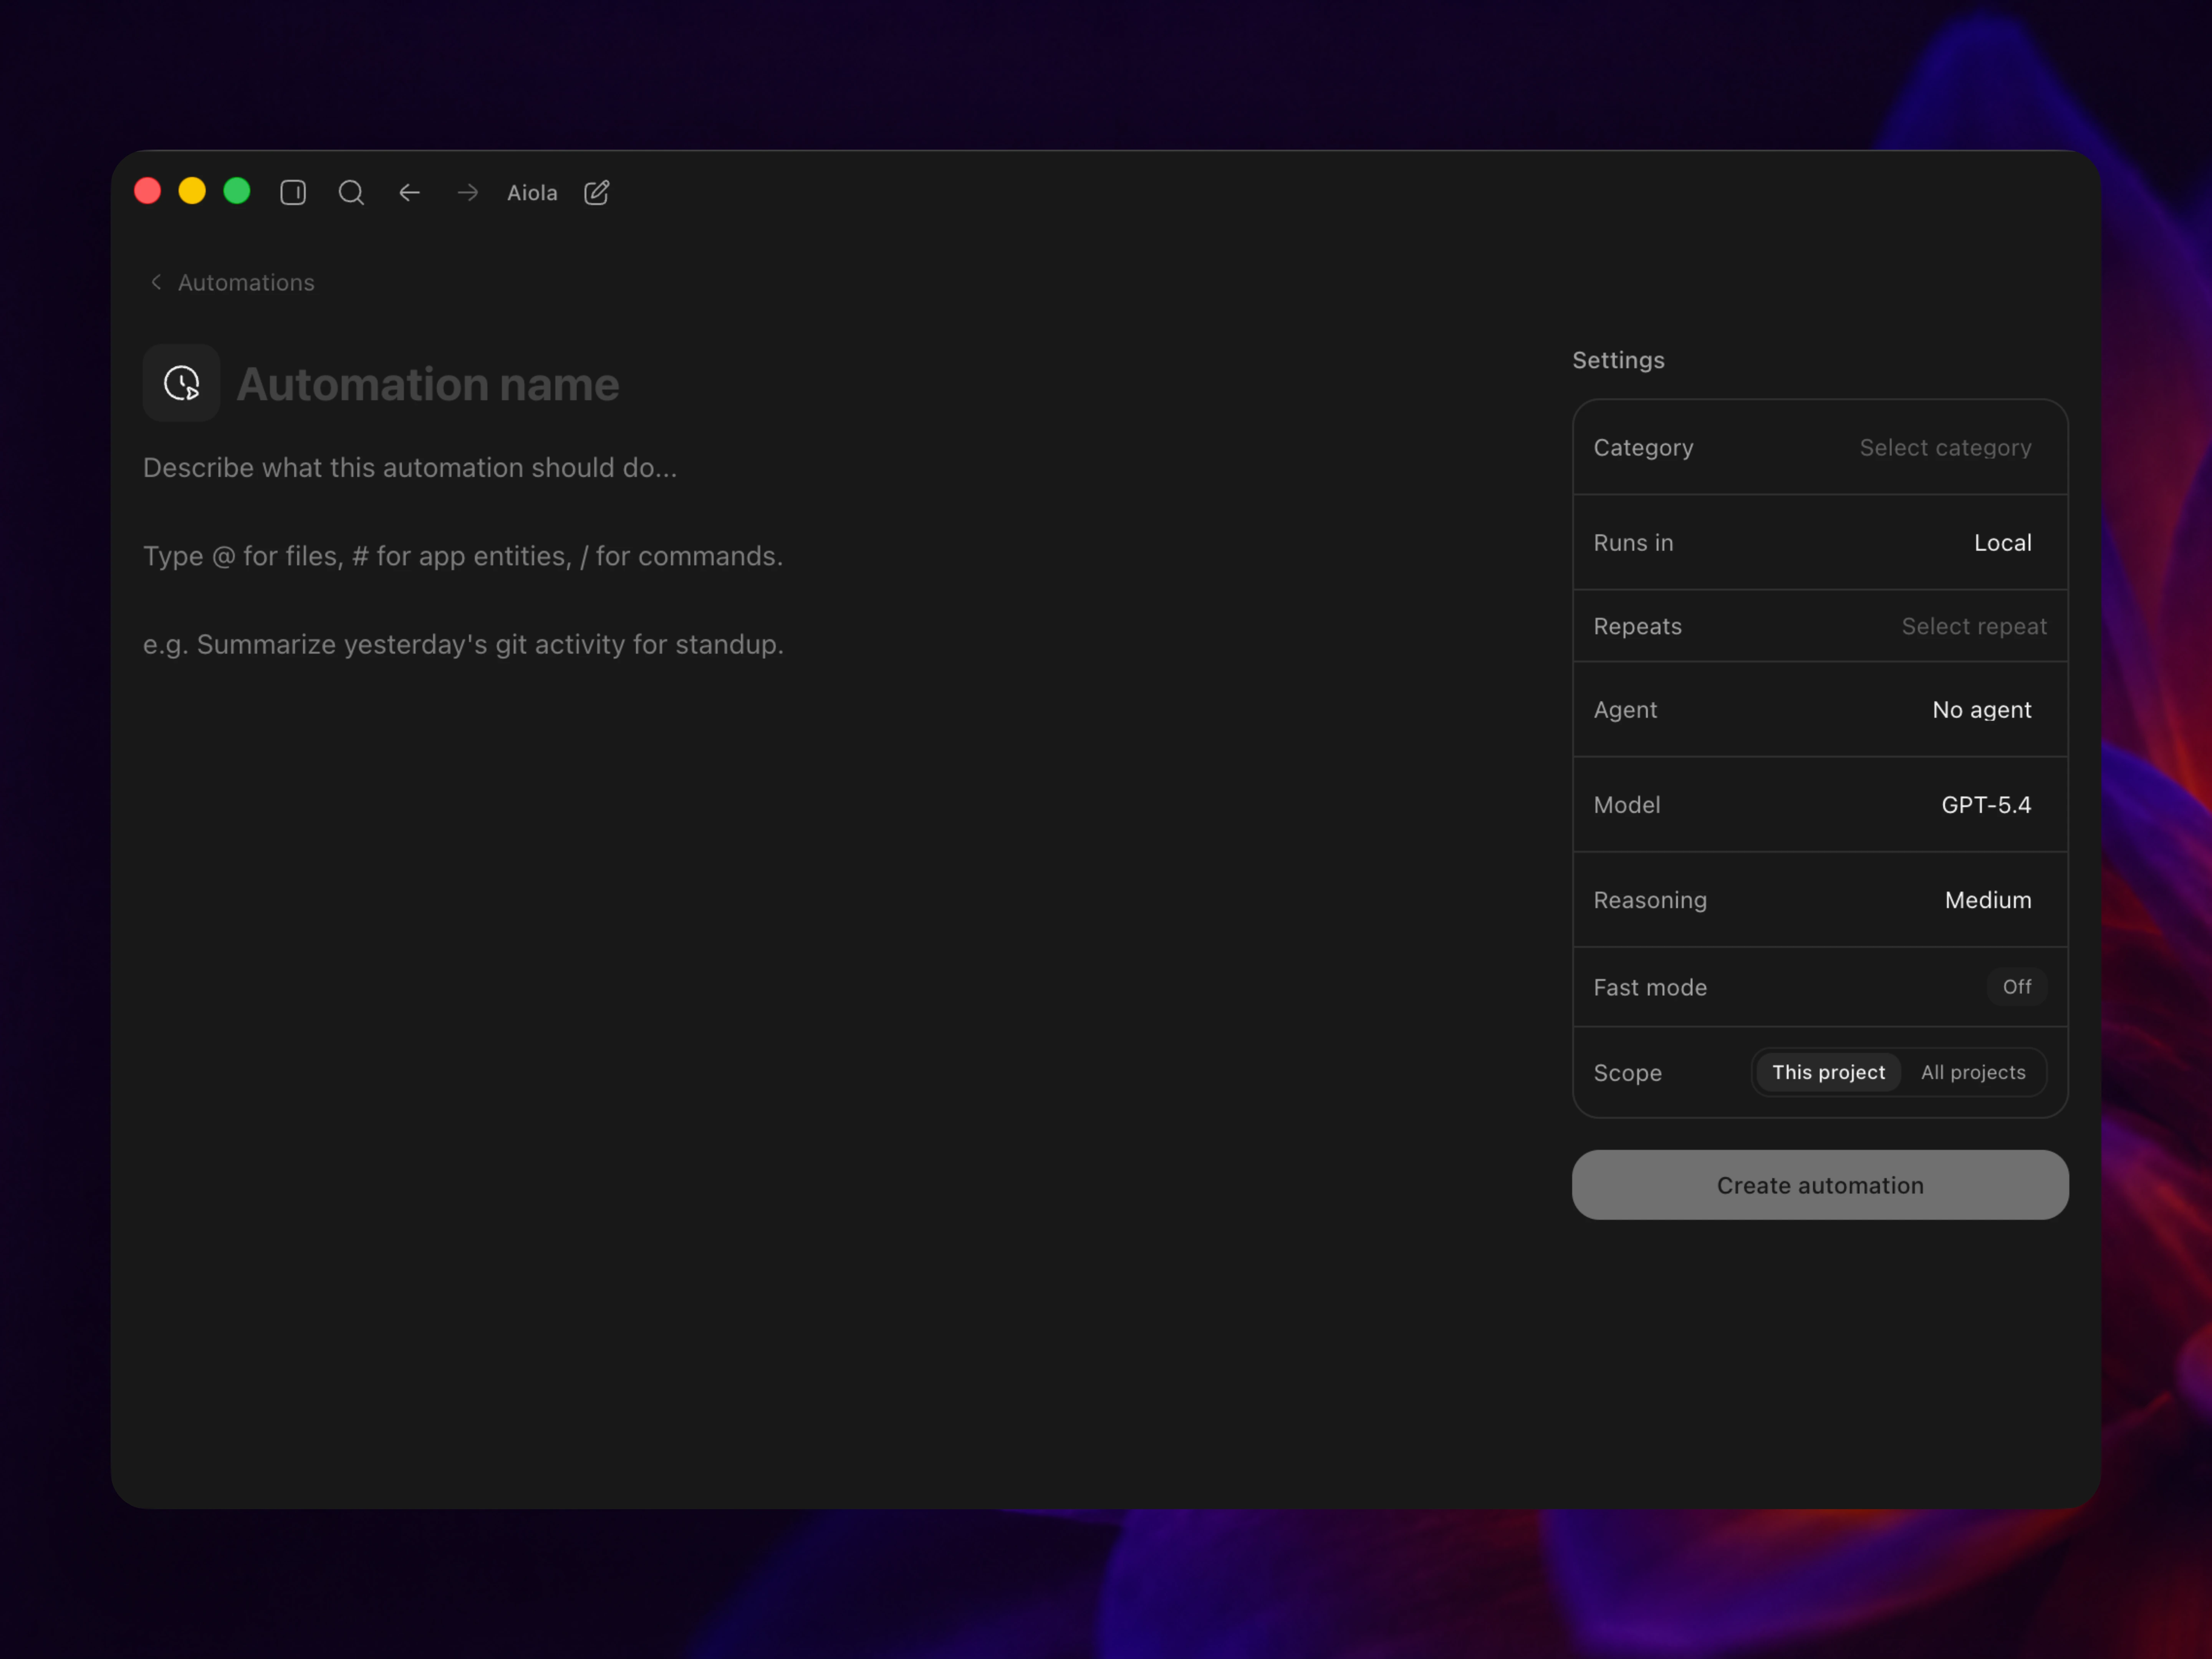The width and height of the screenshot is (2212, 1659).
Task: Click the chevron beside Automations
Action: [x=156, y=282]
